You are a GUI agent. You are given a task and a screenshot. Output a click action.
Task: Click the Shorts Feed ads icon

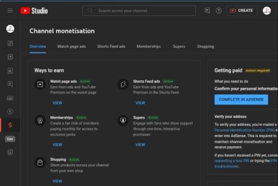click(x=123, y=84)
